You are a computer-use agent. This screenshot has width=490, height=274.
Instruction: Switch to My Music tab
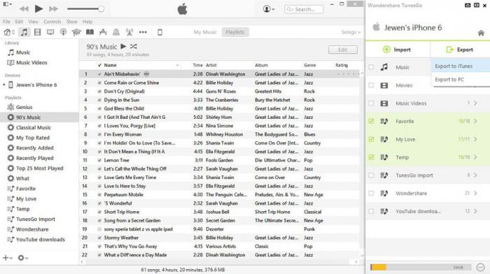pyautogui.click(x=205, y=32)
